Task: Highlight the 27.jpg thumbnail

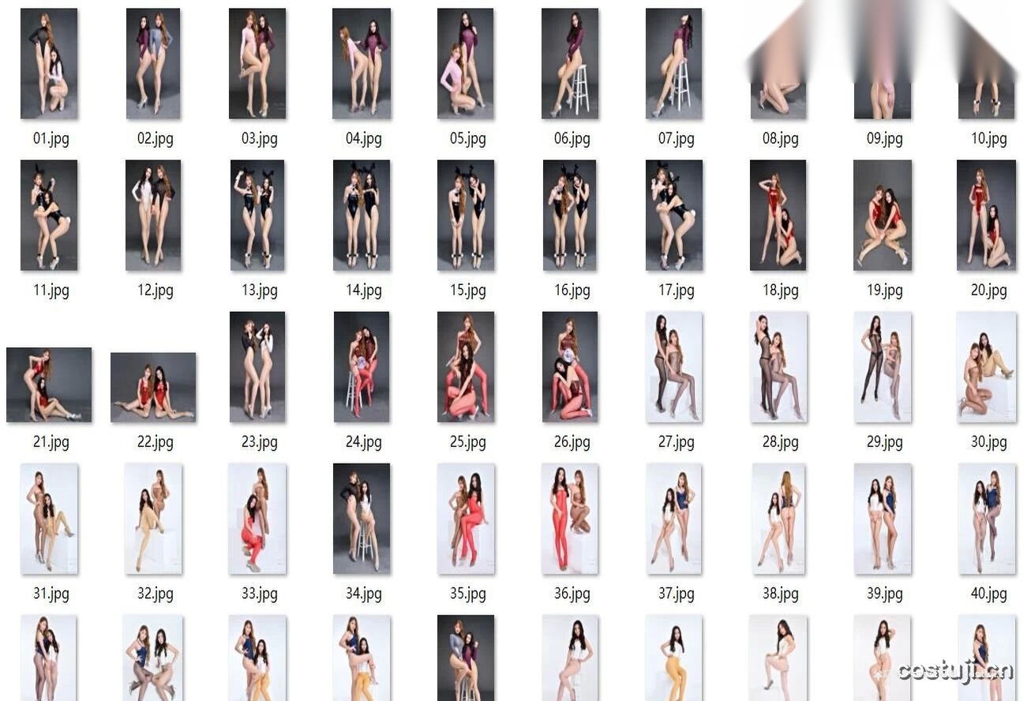Action: (x=674, y=367)
